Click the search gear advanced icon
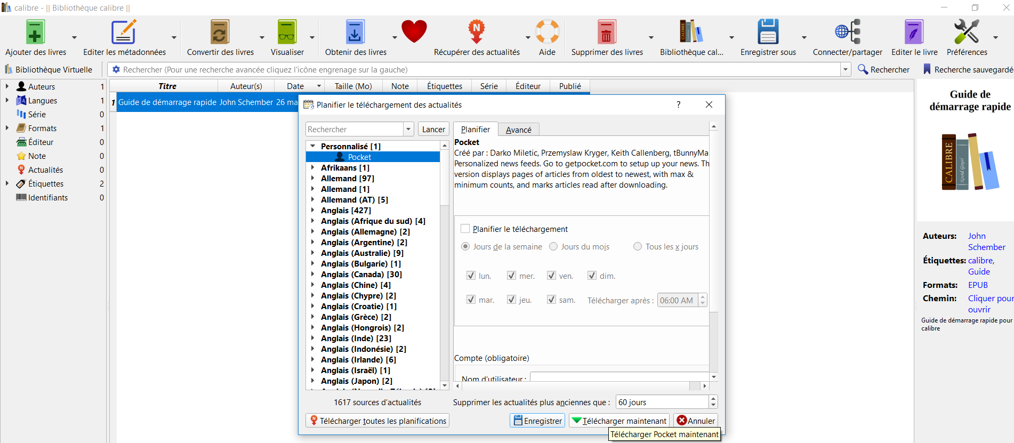The height and width of the screenshot is (443, 1014). tap(116, 69)
